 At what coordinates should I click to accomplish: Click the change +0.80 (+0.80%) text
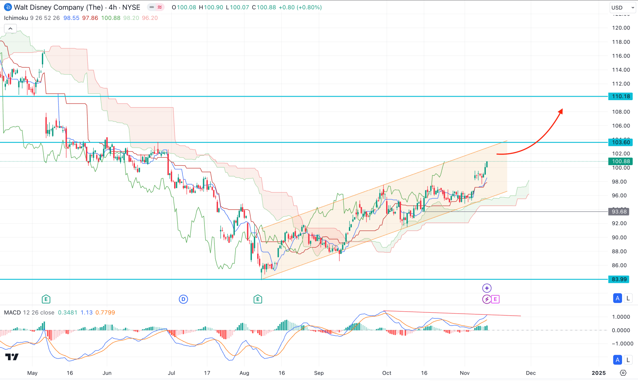(300, 7)
